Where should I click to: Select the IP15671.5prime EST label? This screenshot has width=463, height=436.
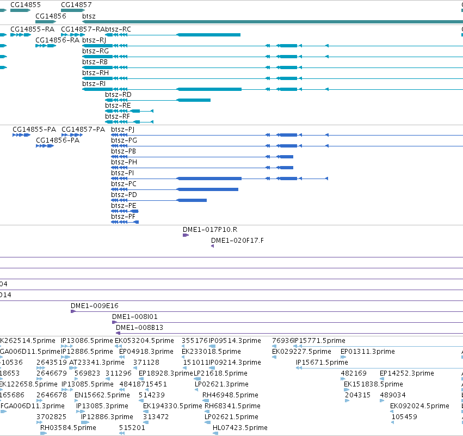click(322, 363)
